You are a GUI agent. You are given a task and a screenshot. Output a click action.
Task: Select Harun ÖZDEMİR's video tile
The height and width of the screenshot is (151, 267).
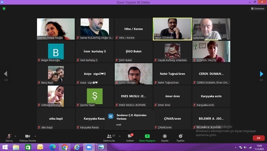click(x=172, y=29)
